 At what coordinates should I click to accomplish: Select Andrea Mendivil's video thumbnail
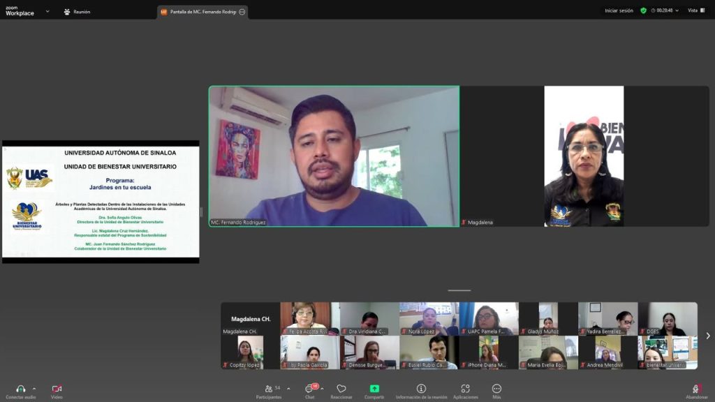click(x=608, y=352)
